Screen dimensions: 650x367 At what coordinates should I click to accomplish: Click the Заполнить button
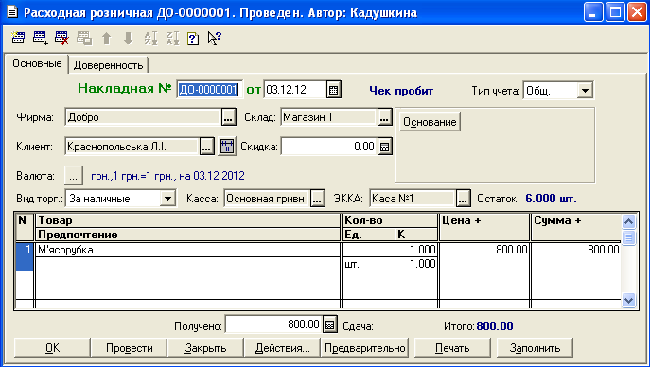pyautogui.click(x=535, y=348)
